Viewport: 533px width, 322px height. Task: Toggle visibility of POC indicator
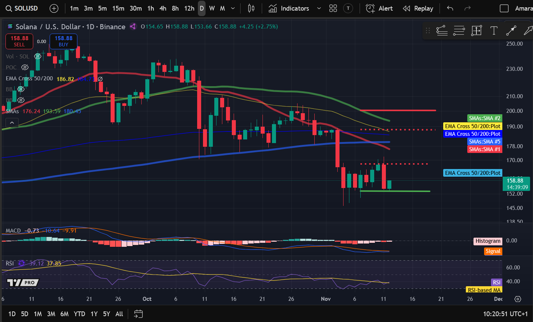pyautogui.click(x=25, y=67)
